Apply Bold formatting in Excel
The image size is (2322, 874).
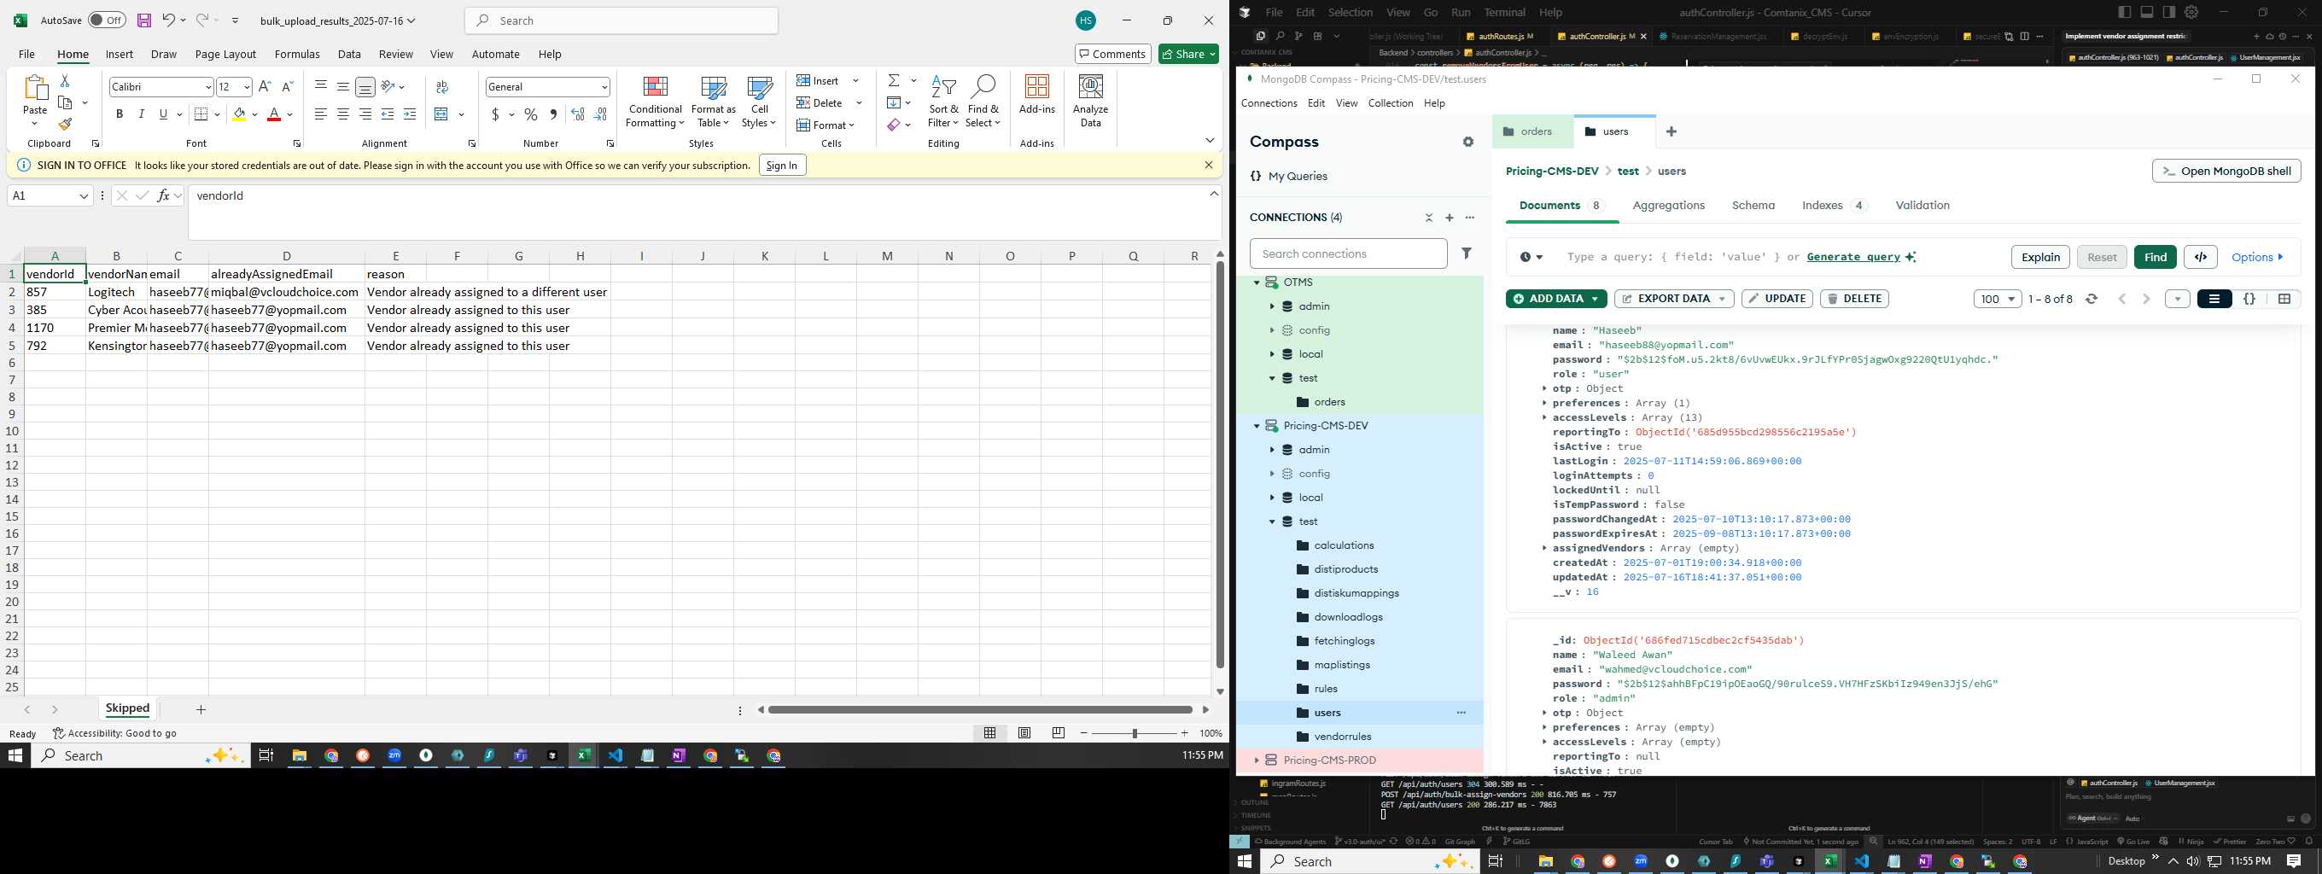coord(119,114)
